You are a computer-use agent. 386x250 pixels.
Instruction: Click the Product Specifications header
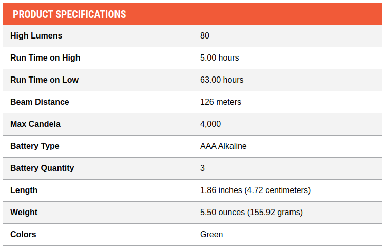(69, 14)
